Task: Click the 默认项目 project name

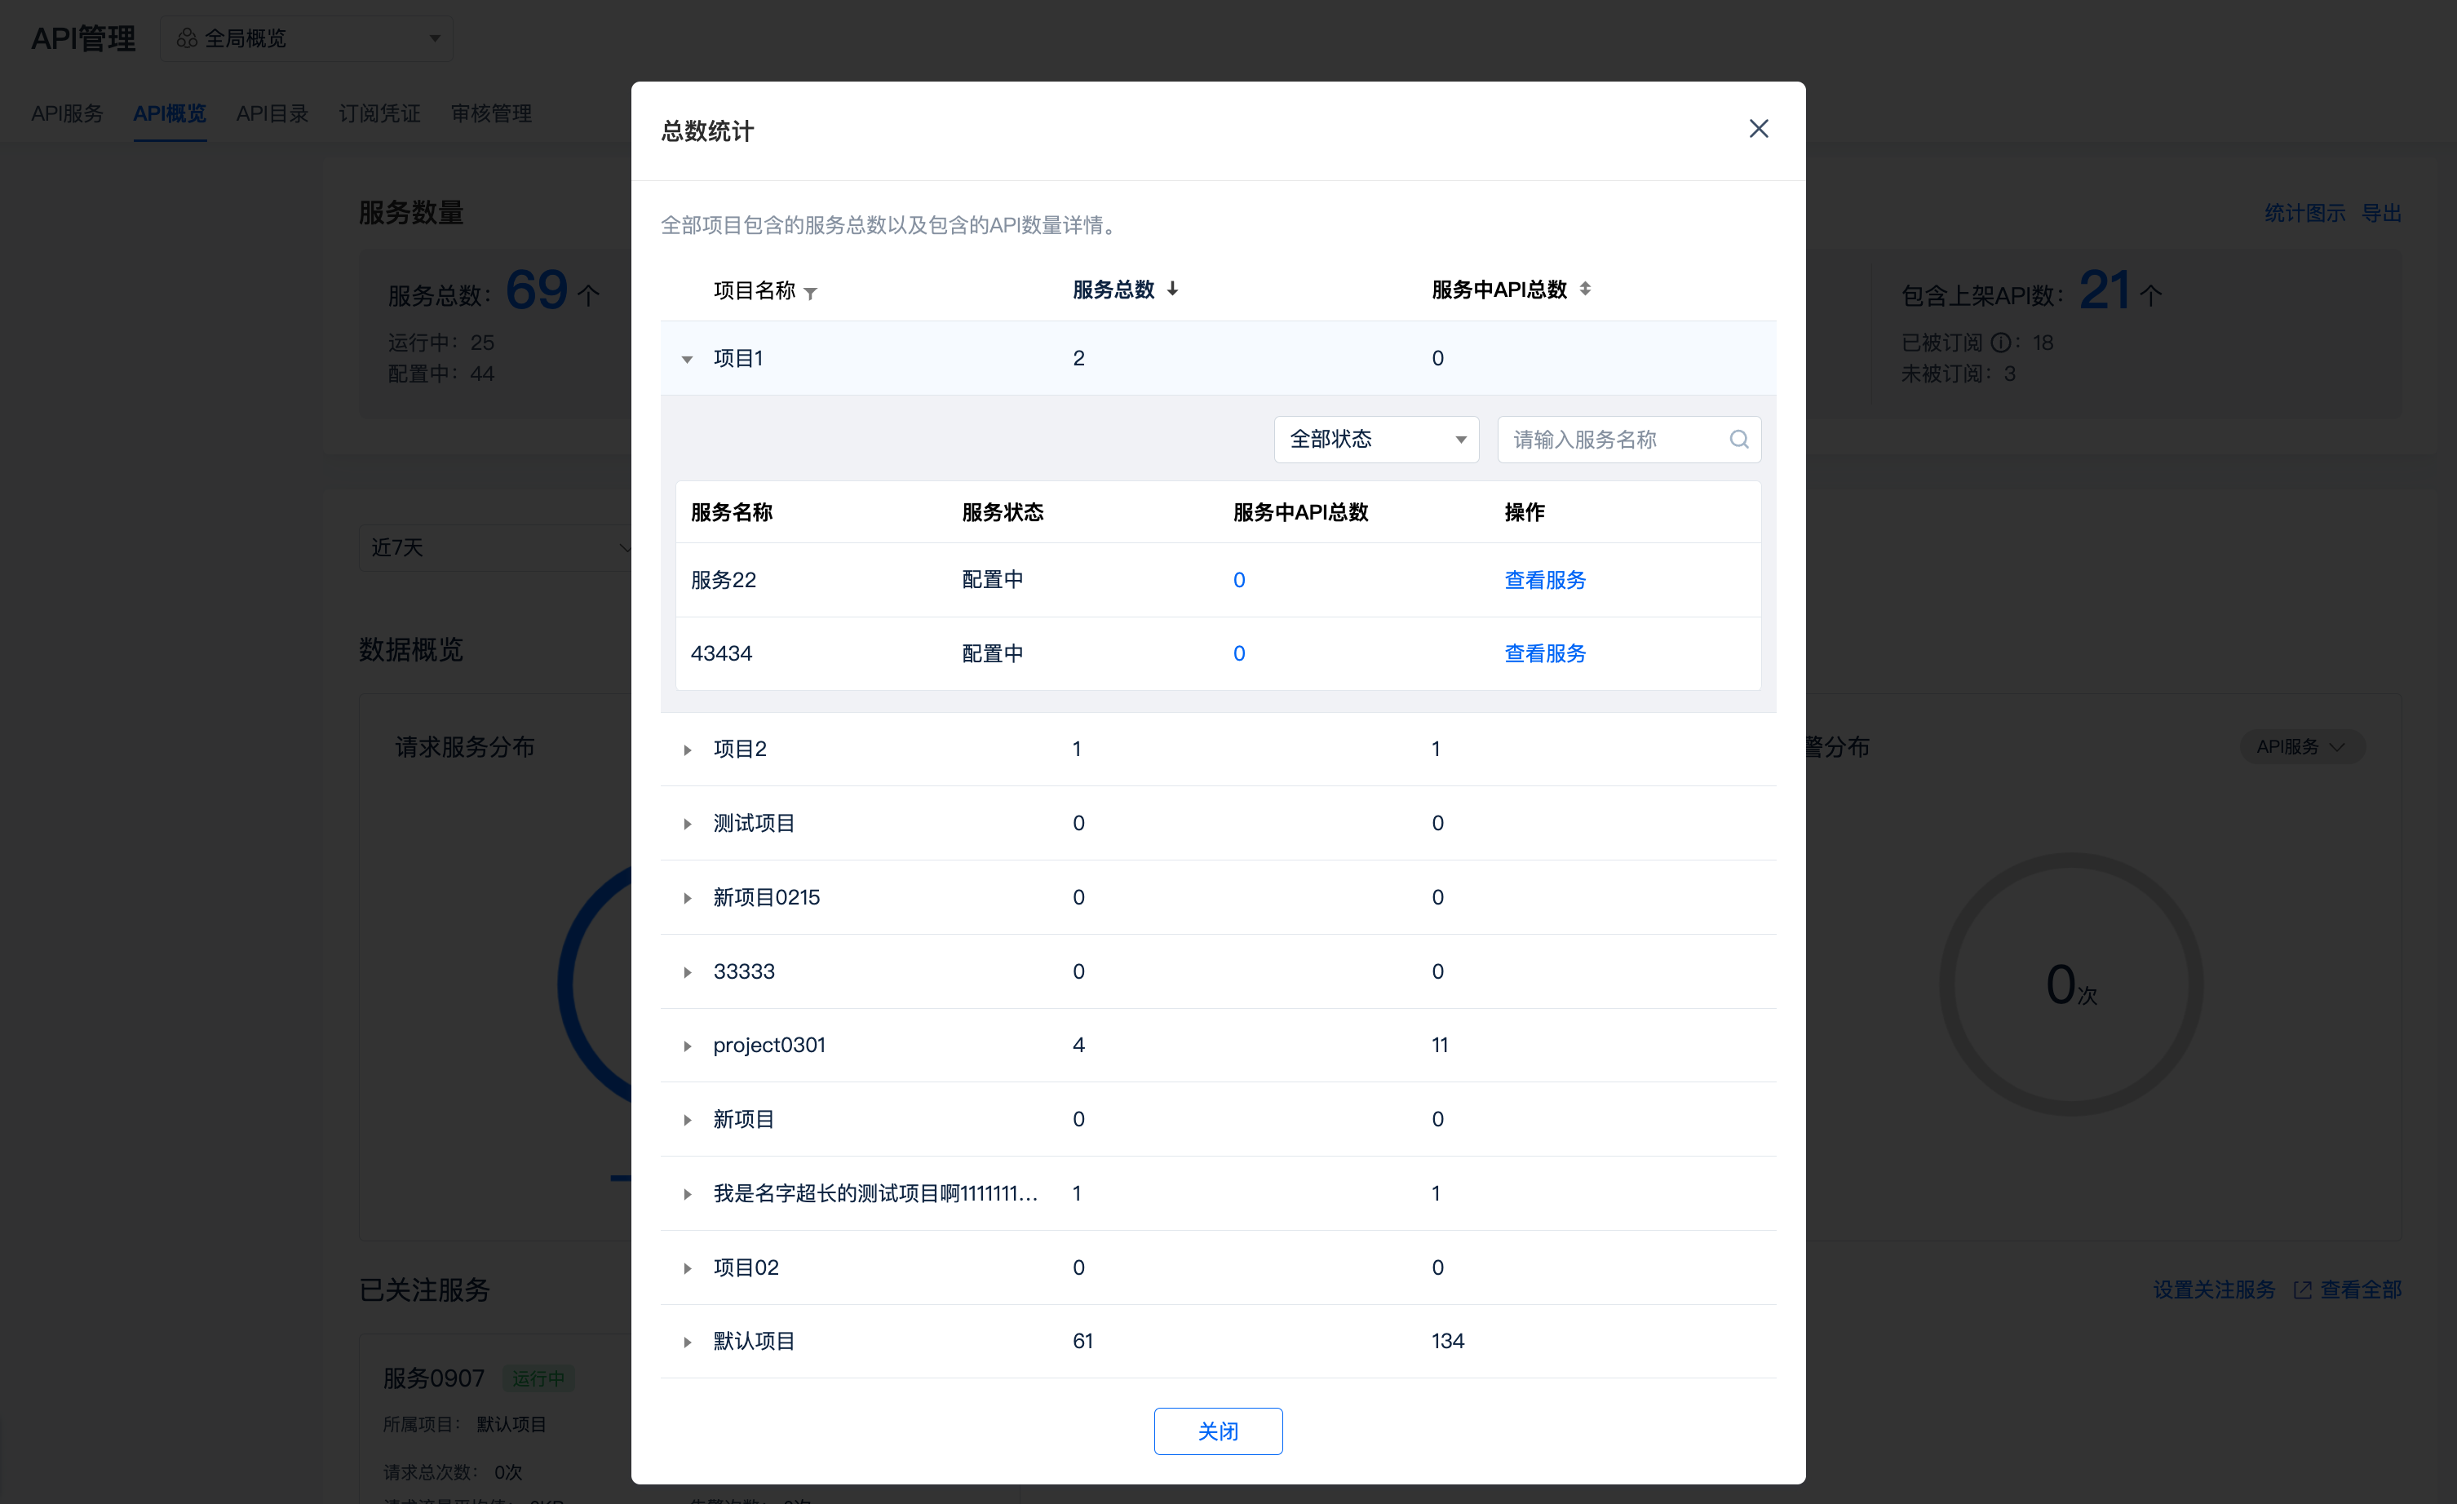Action: coord(754,1342)
